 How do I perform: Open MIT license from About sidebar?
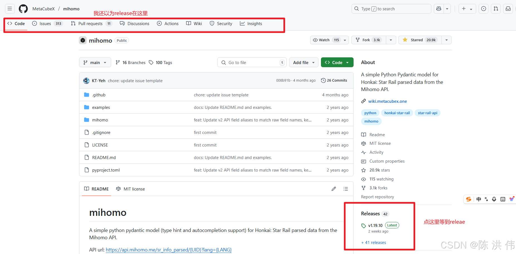click(376, 143)
